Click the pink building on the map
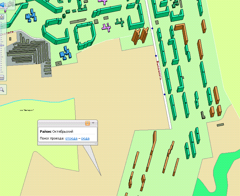The width and height of the screenshot is (240, 196). point(107,27)
